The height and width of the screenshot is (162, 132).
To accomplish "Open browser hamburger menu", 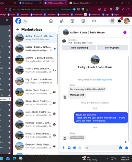I will (x=128, y=9).
